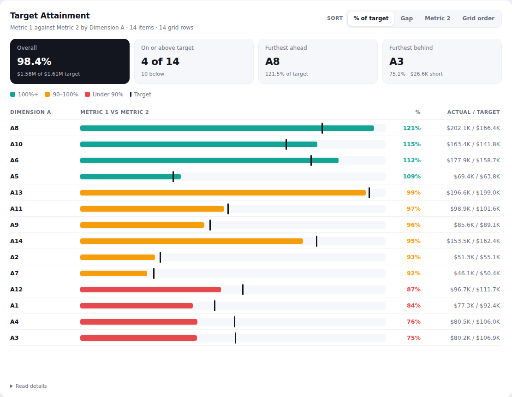Viewport: 512px width, 397px height.
Task: Click $51.3K / $55.1K in row A2
Action: 477,257
